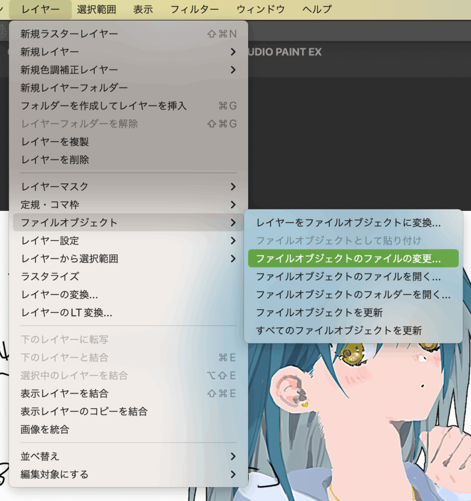Select レイヤーを削除 entry

click(x=128, y=159)
